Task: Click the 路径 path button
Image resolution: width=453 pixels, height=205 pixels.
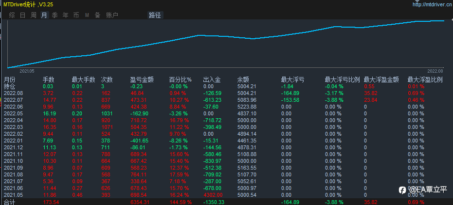Action: [x=155, y=15]
